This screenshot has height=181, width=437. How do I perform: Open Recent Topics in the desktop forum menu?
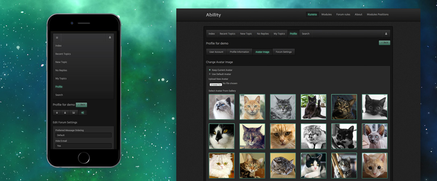tap(227, 34)
